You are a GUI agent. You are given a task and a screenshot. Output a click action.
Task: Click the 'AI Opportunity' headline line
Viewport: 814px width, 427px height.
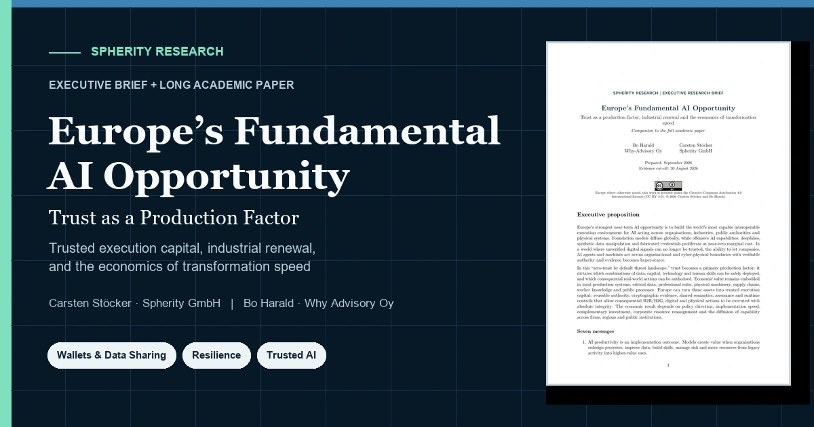[199, 176]
